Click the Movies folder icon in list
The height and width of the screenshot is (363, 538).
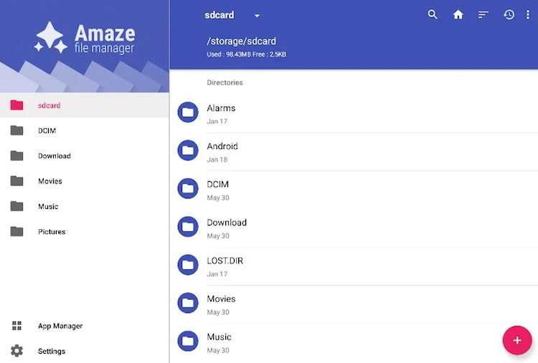(188, 303)
